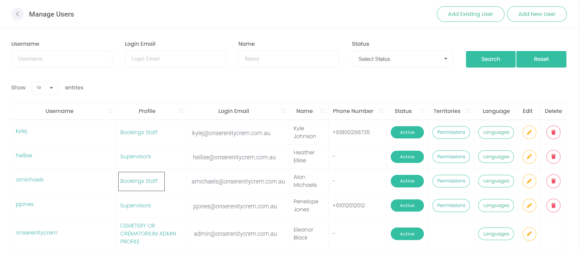Viewport: 580px width, 254px height.
Task: Open Permissions for user pjones
Action: tap(451, 206)
